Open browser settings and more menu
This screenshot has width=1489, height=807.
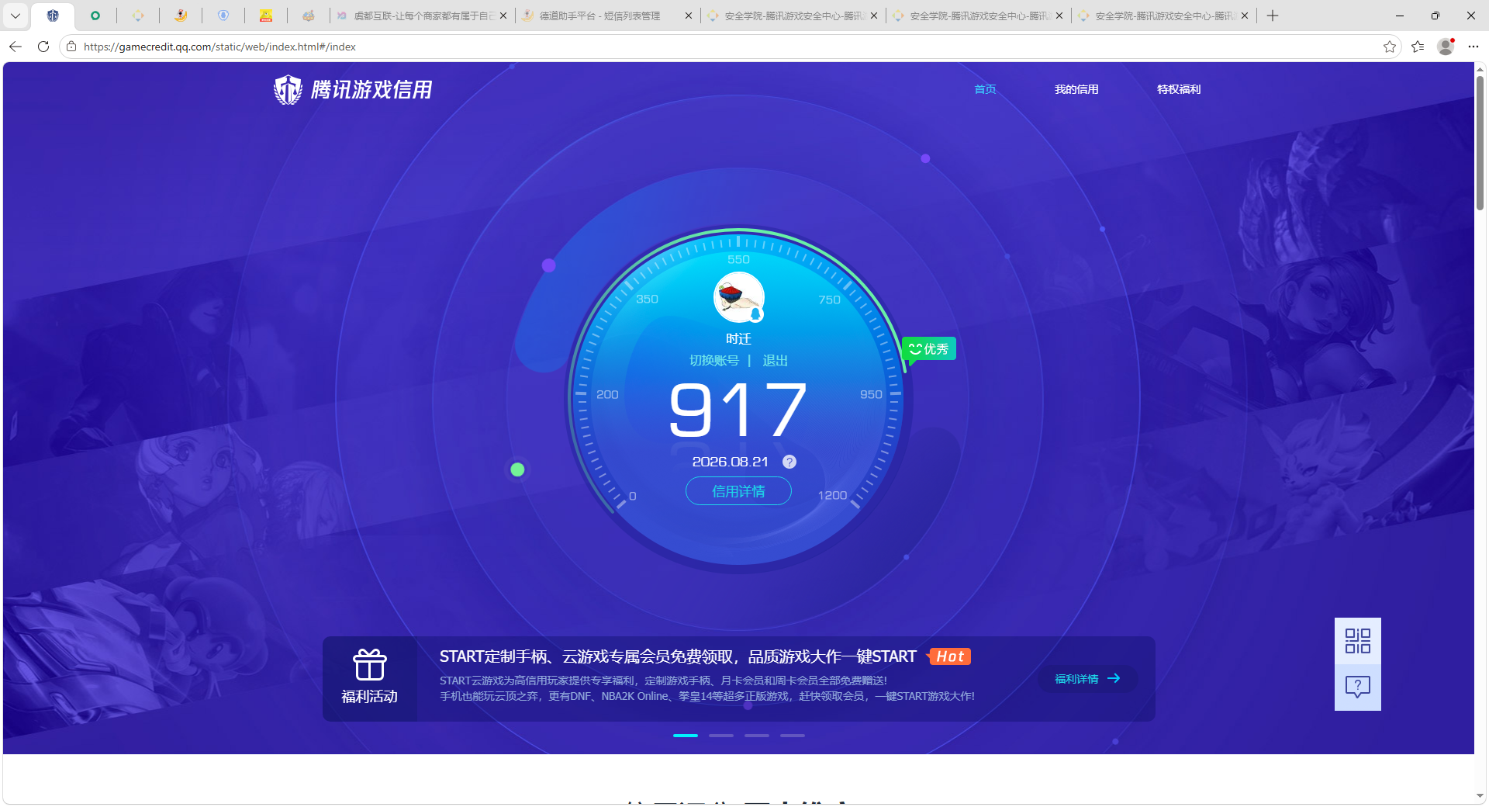(1473, 47)
